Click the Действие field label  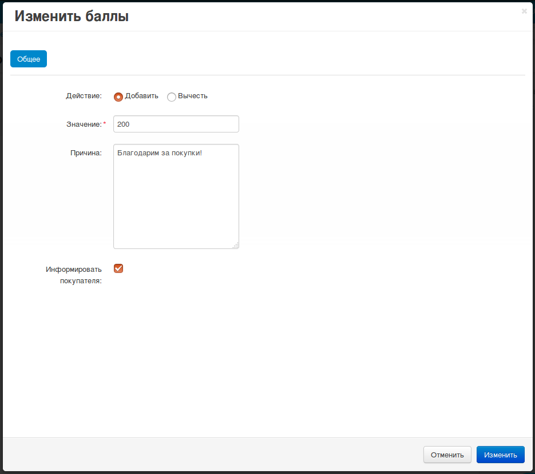point(84,96)
